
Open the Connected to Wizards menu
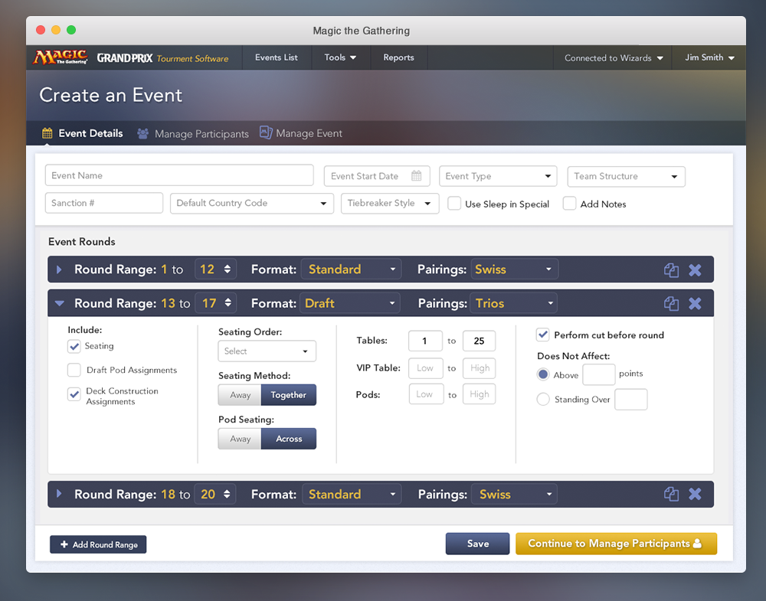click(x=613, y=57)
